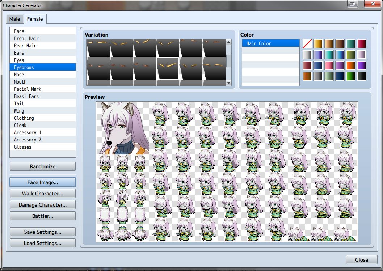Choose the olive green swatch
The height and width of the screenshot is (271, 383).
click(350, 55)
